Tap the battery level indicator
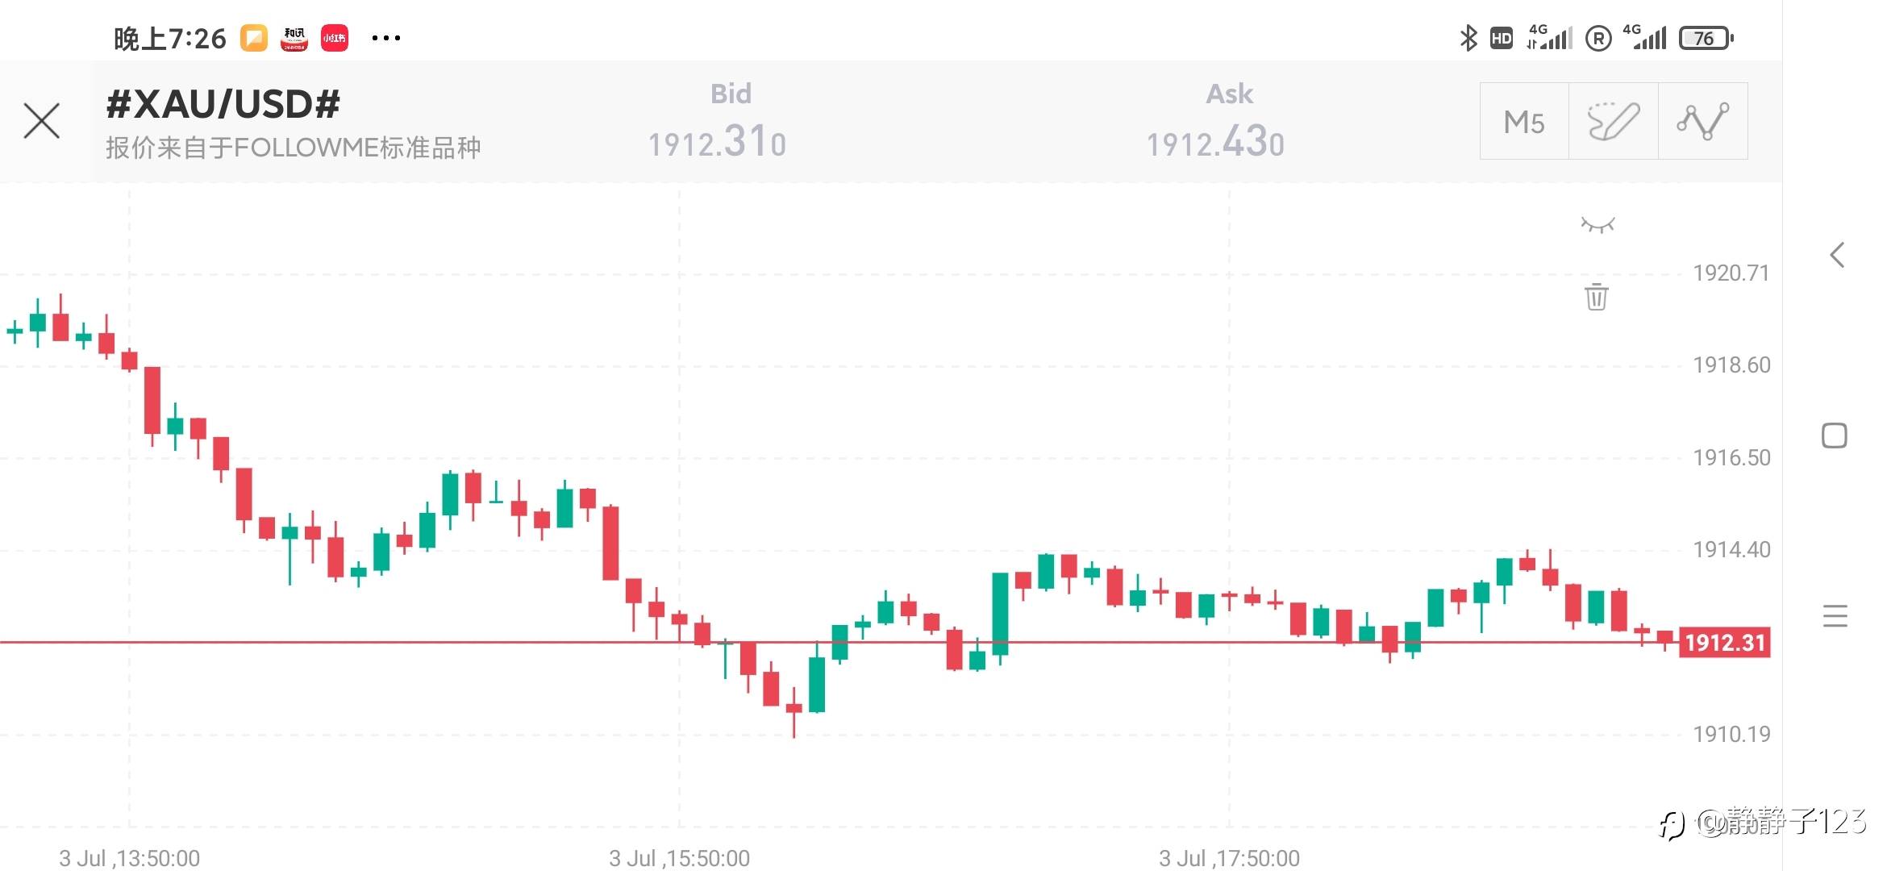Viewport: 1887px width, 871px height. (x=1705, y=38)
